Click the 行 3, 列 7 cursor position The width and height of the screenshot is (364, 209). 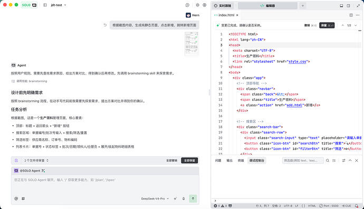262,206
